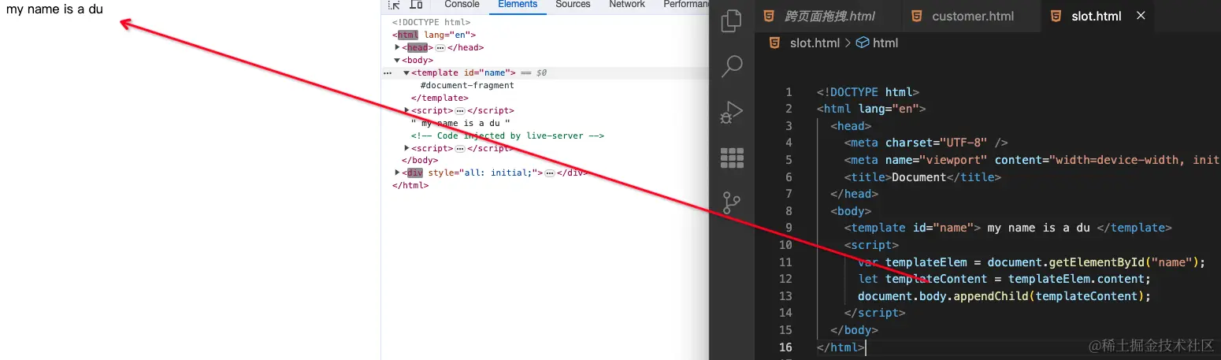Open Run and Debug in VS Code activity bar
Image resolution: width=1221 pixels, height=360 pixels.
click(x=732, y=113)
